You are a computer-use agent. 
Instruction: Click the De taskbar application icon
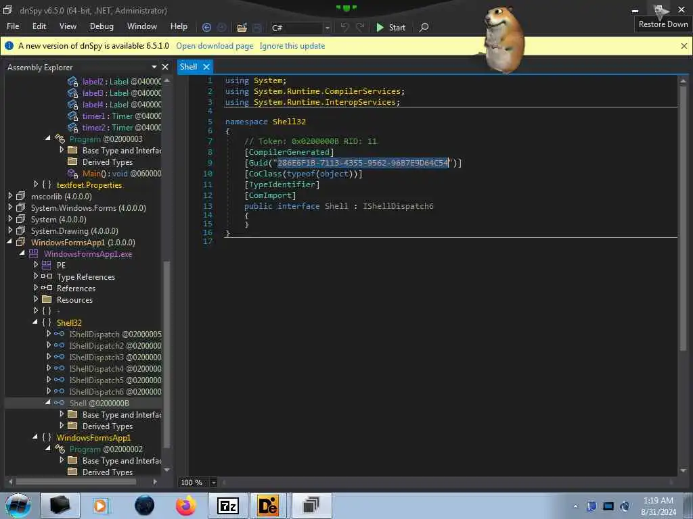[x=267, y=505]
